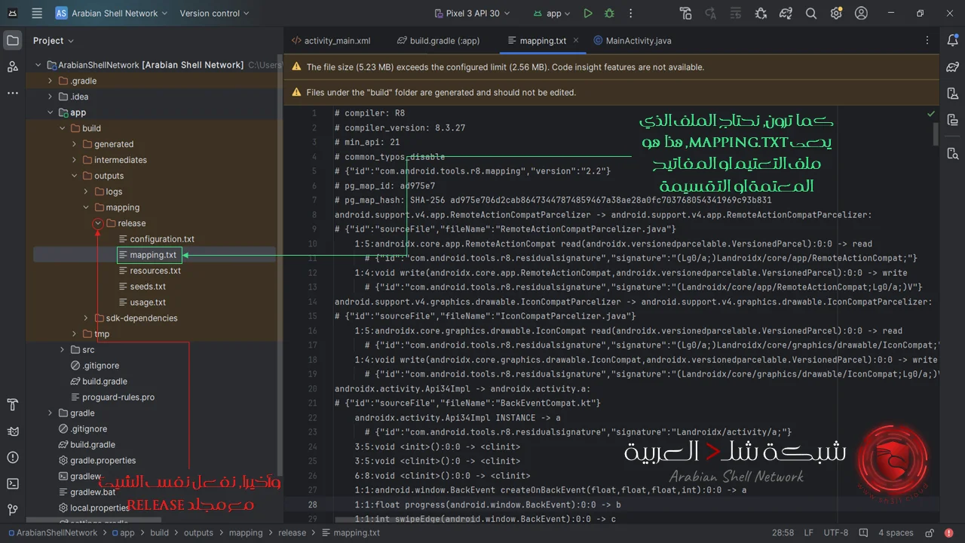The image size is (965, 543).
Task: Click 'build' breadcrumb in navigation bar
Action: (x=159, y=532)
